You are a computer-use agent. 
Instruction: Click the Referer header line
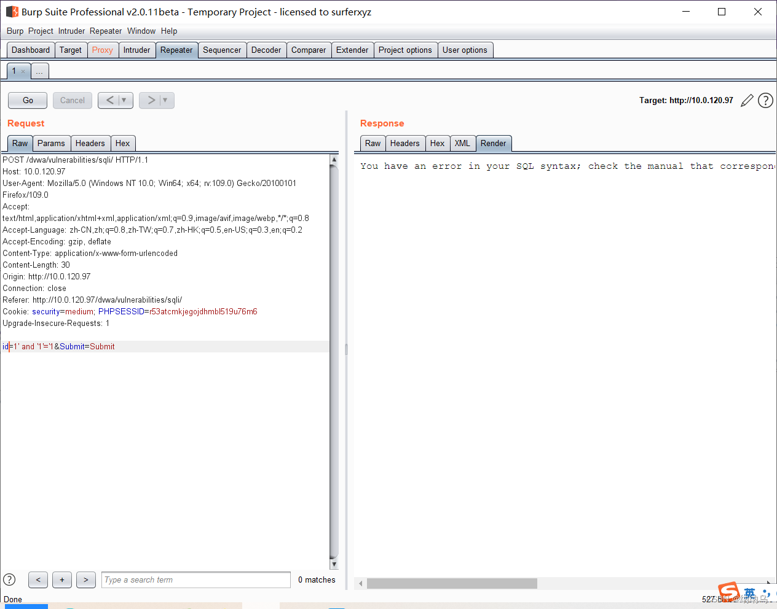point(92,300)
